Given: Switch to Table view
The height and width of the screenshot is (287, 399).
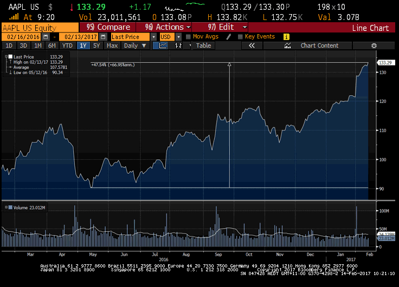Looking at the screenshot, I should coord(203,45).
